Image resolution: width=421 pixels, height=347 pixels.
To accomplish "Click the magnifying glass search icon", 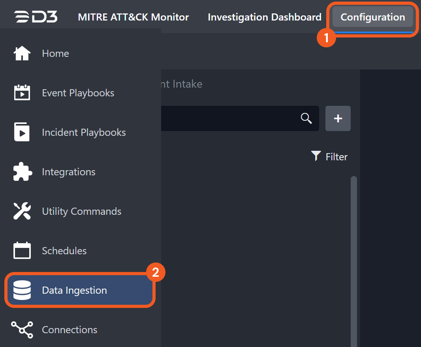I will (x=306, y=118).
